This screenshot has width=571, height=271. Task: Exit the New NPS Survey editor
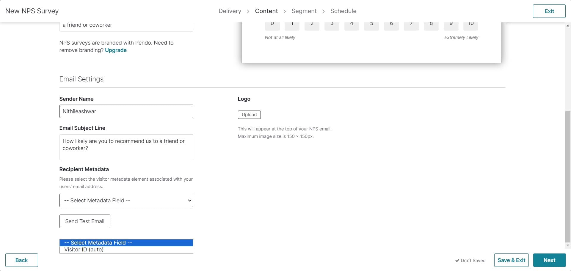point(549,11)
